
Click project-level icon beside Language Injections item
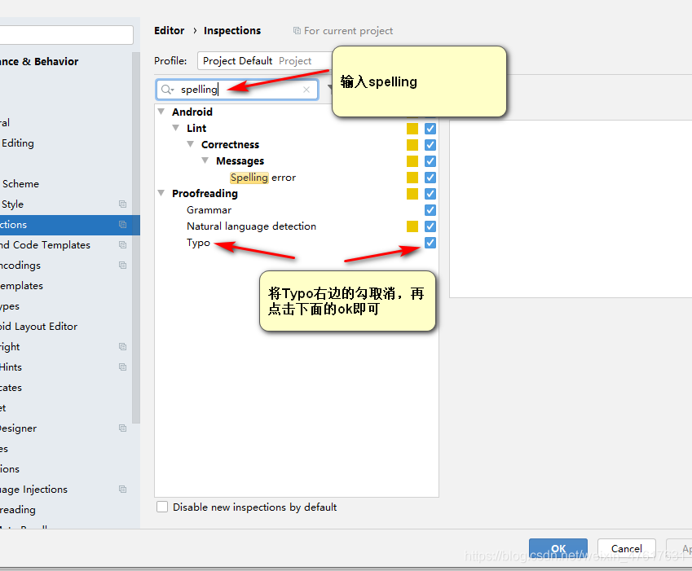[123, 489]
